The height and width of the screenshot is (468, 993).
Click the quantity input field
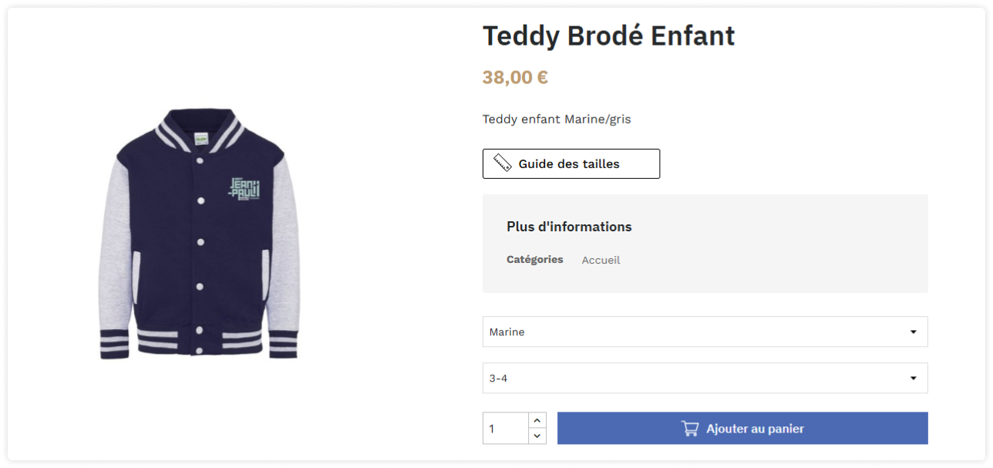tap(506, 429)
